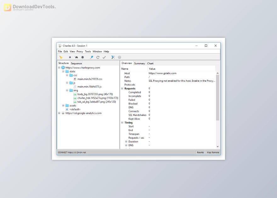This screenshot has height=198, width=277.
Task: Click the CSS file icon of main.min.fa21955f.css
Action: coord(75,79)
